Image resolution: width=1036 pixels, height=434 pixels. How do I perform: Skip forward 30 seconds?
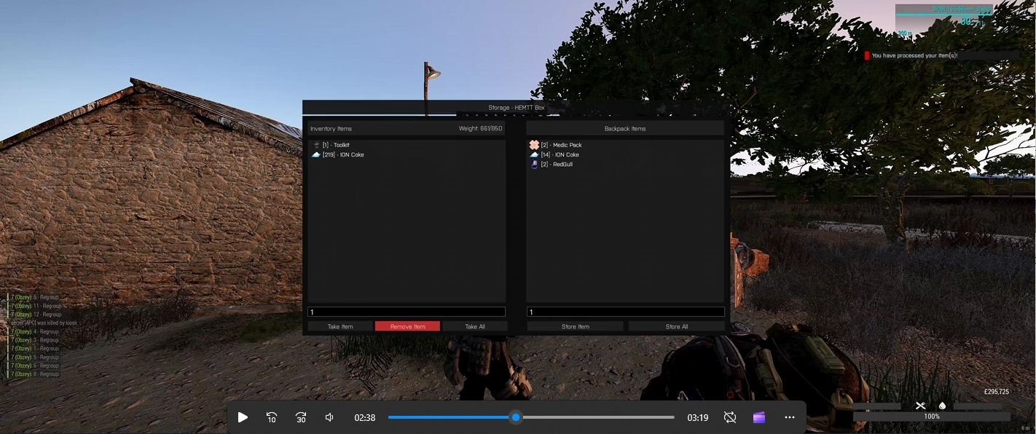(x=301, y=417)
